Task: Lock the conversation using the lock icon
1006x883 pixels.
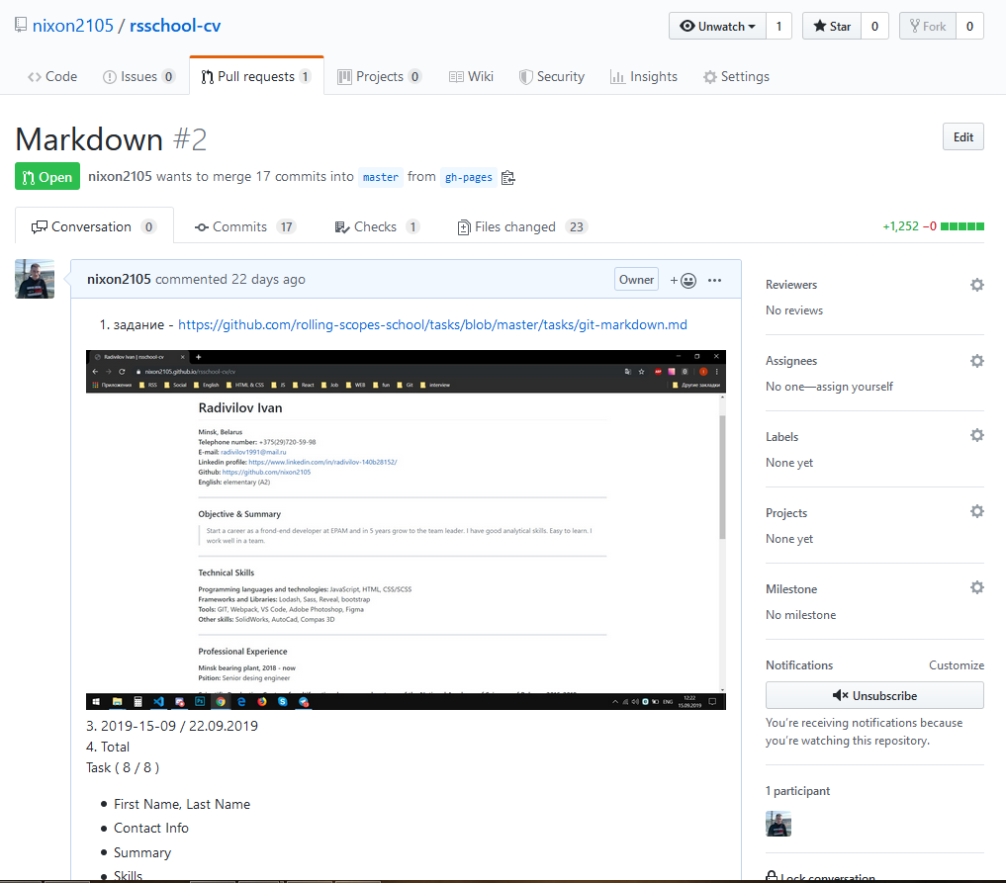Action: pos(772,876)
